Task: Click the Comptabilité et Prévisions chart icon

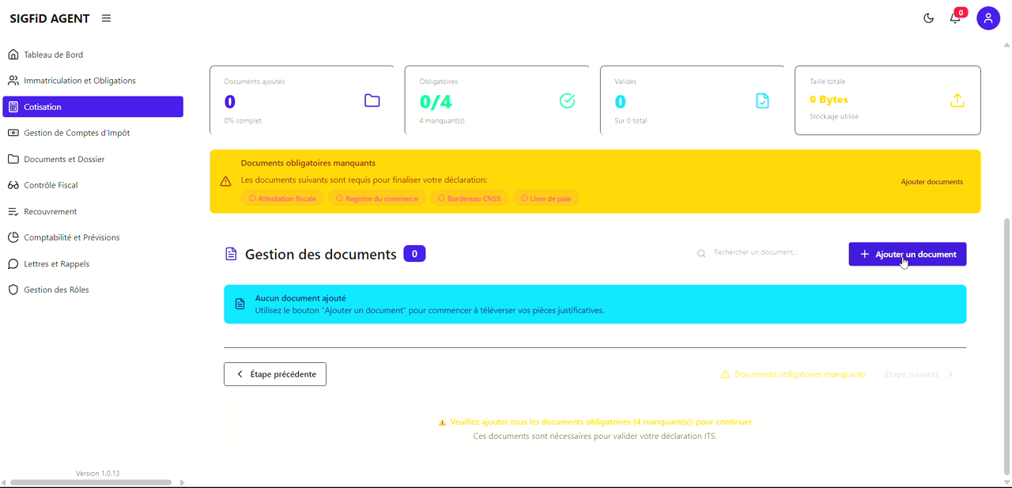Action: [13, 237]
